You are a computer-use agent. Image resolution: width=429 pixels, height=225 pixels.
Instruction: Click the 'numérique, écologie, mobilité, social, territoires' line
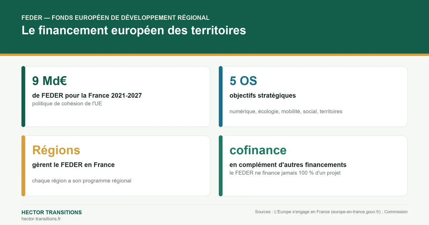pyautogui.click(x=286, y=111)
